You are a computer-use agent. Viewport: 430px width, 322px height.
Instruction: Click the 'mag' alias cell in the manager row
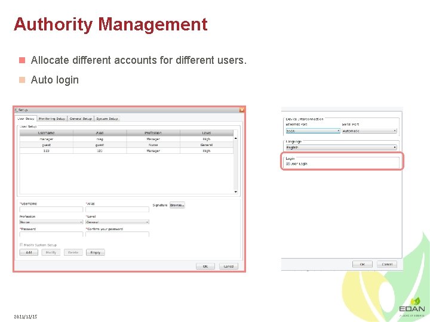100,139
